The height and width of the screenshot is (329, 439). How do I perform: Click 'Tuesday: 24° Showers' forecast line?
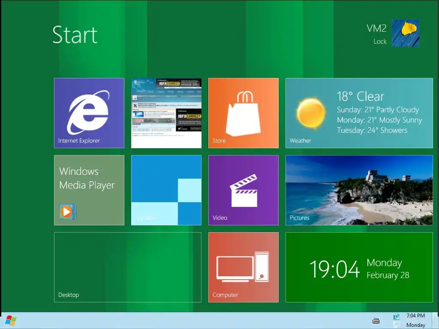pyautogui.click(x=372, y=130)
